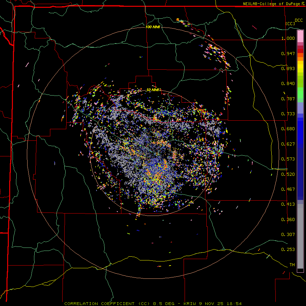Click the [CC] units label
Viewport: 306px width, 306px height.
290,23
